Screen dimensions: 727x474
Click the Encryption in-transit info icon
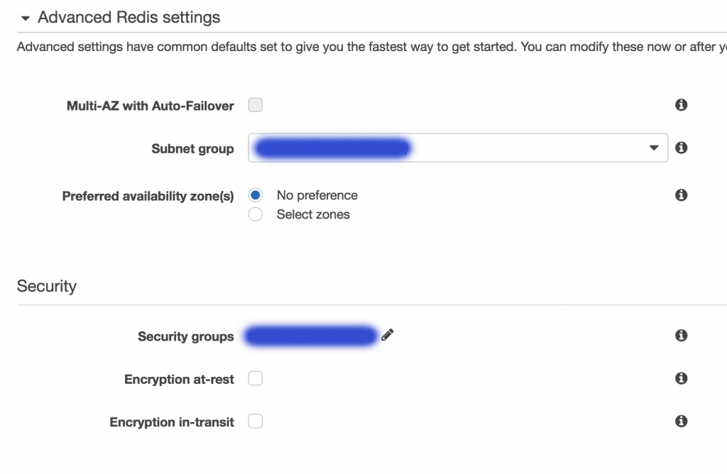681,421
